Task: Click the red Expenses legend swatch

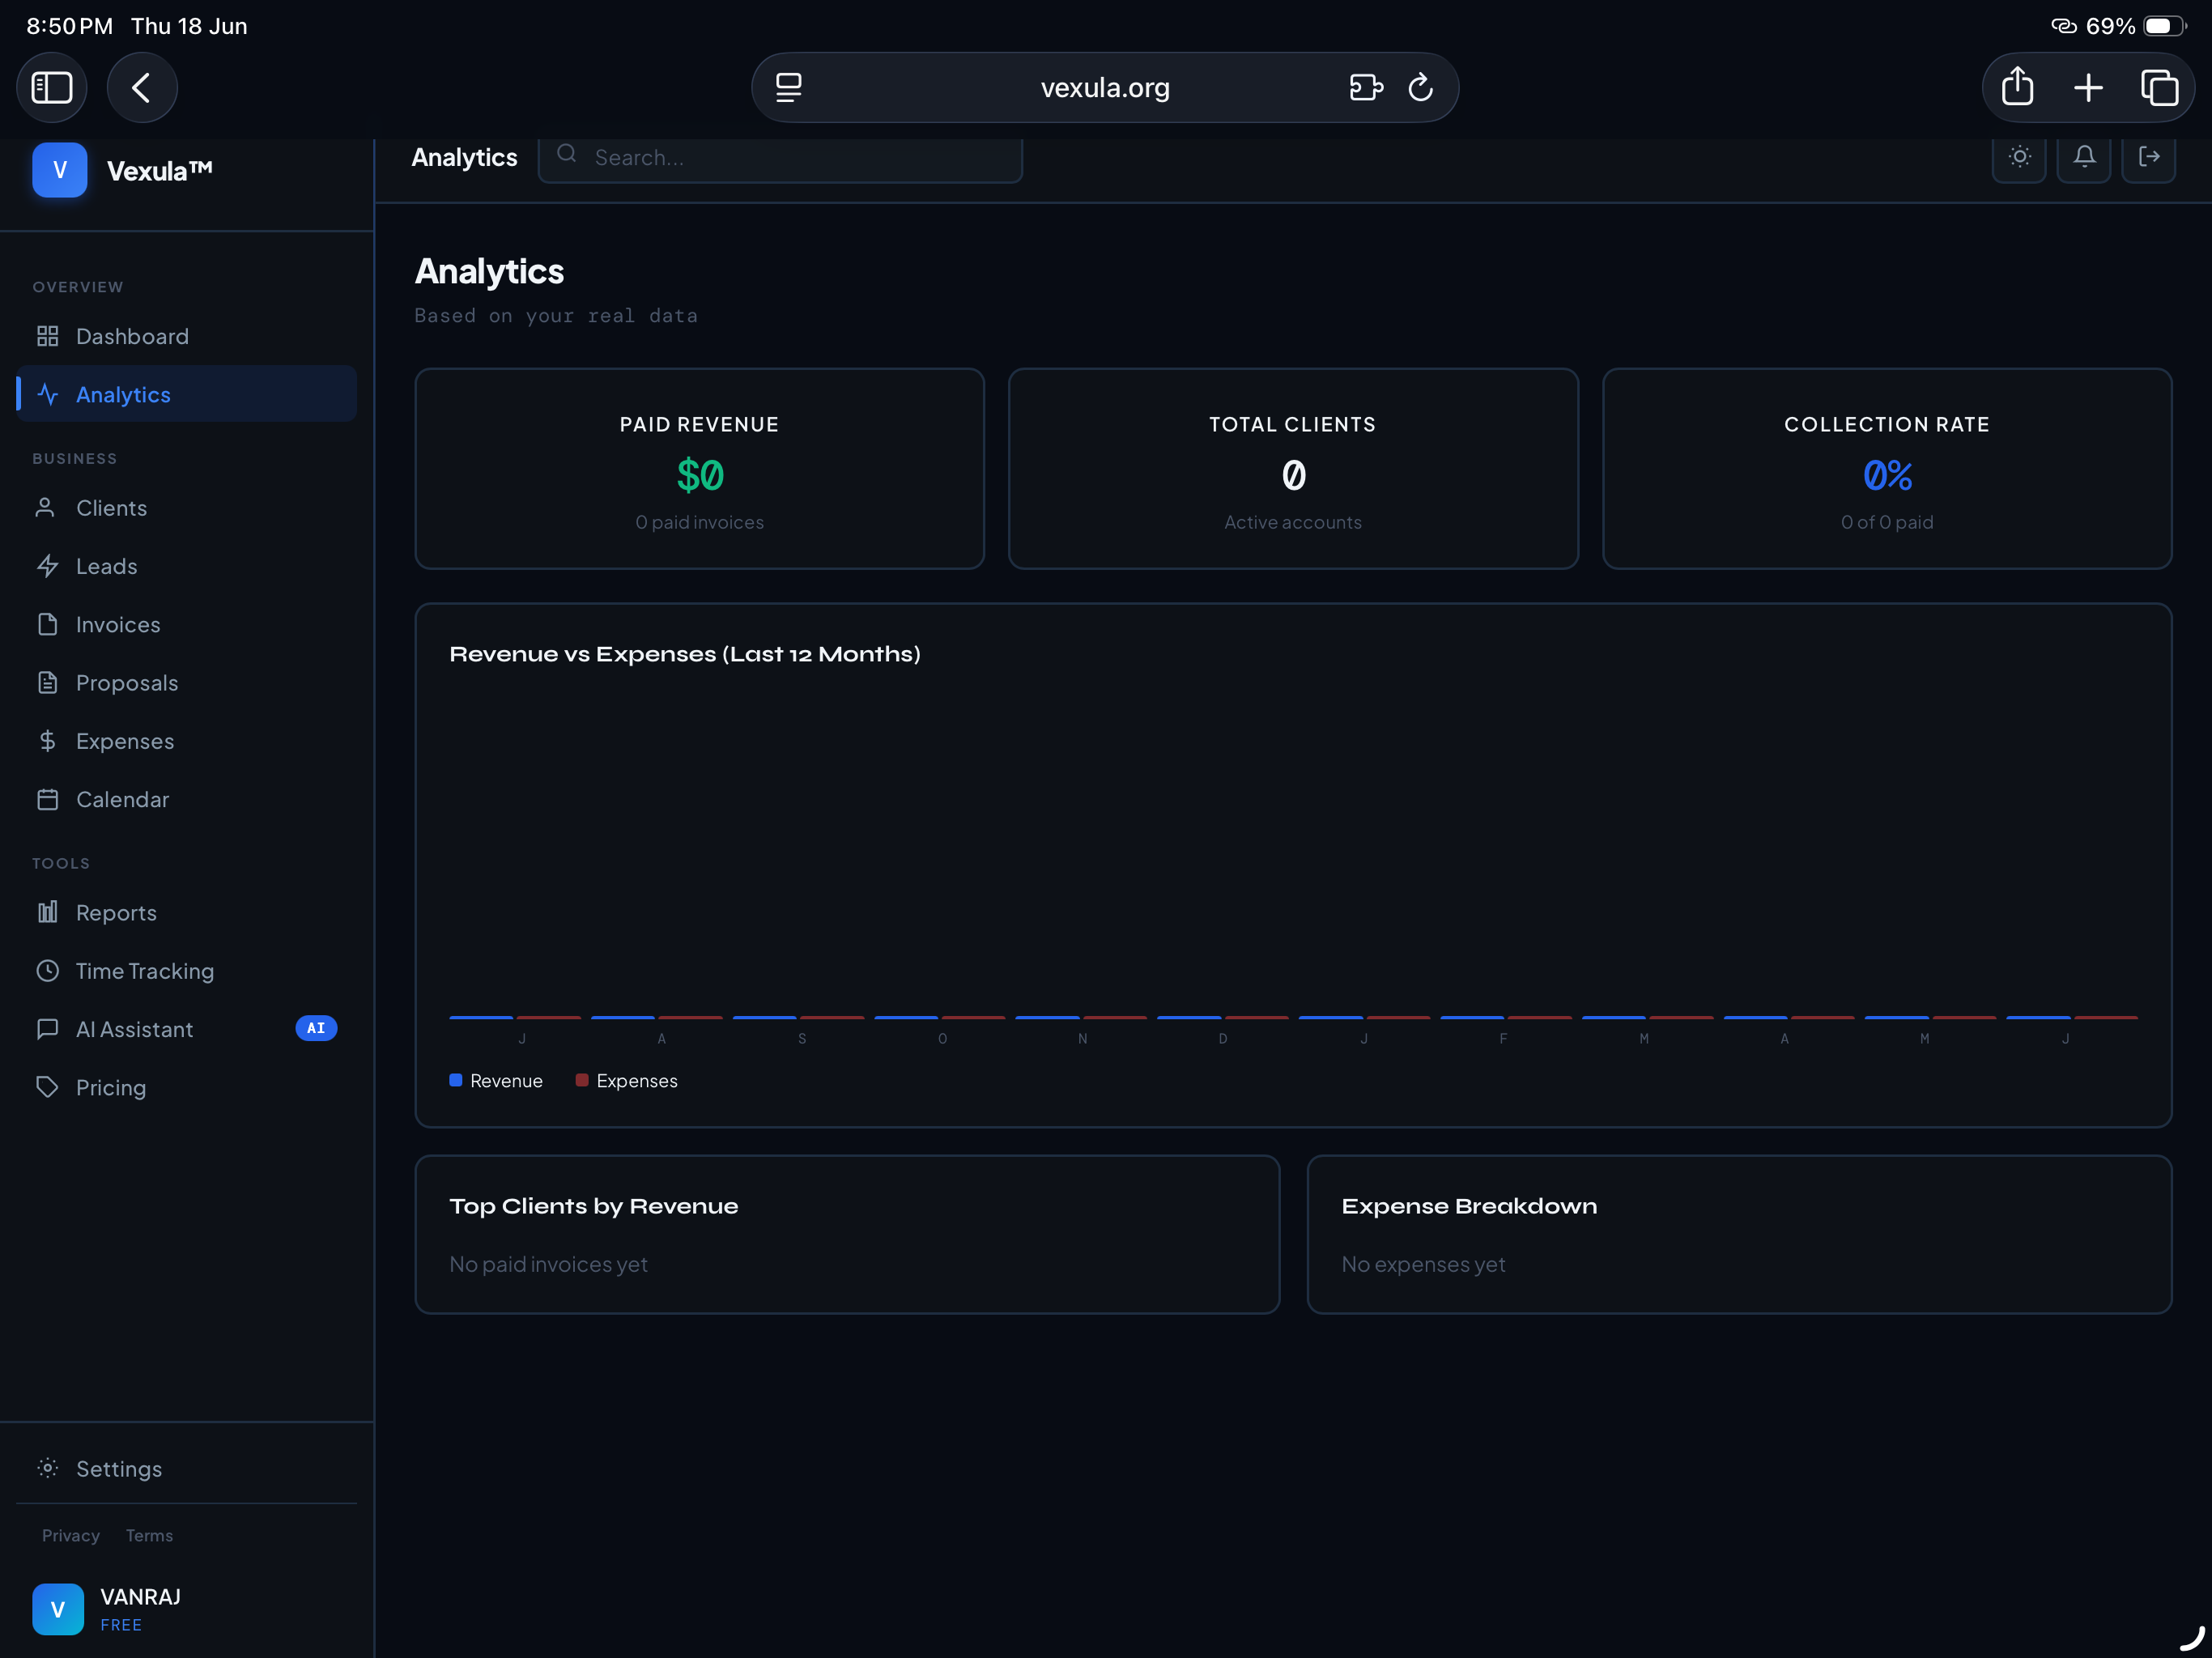Action: [x=582, y=1080]
